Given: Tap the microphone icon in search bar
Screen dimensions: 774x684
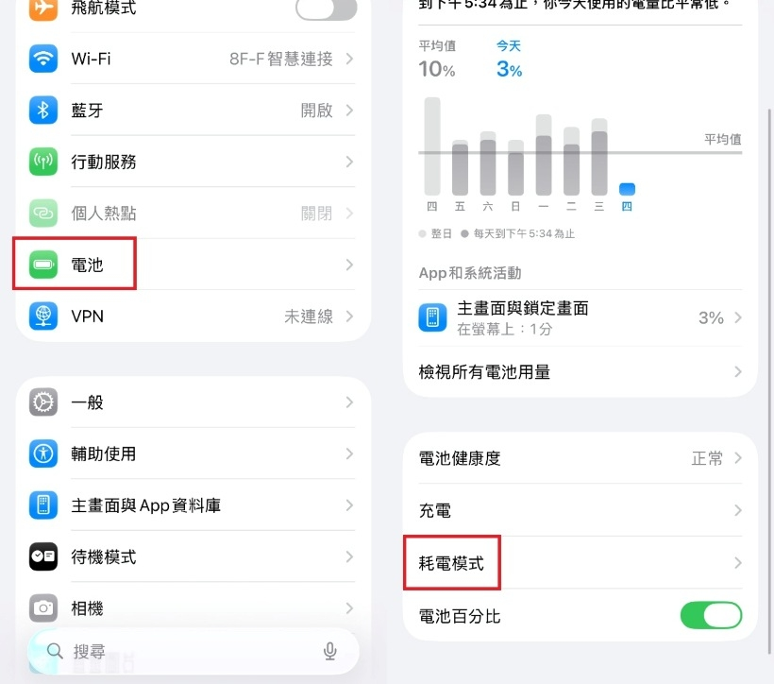Looking at the screenshot, I should 329,651.
